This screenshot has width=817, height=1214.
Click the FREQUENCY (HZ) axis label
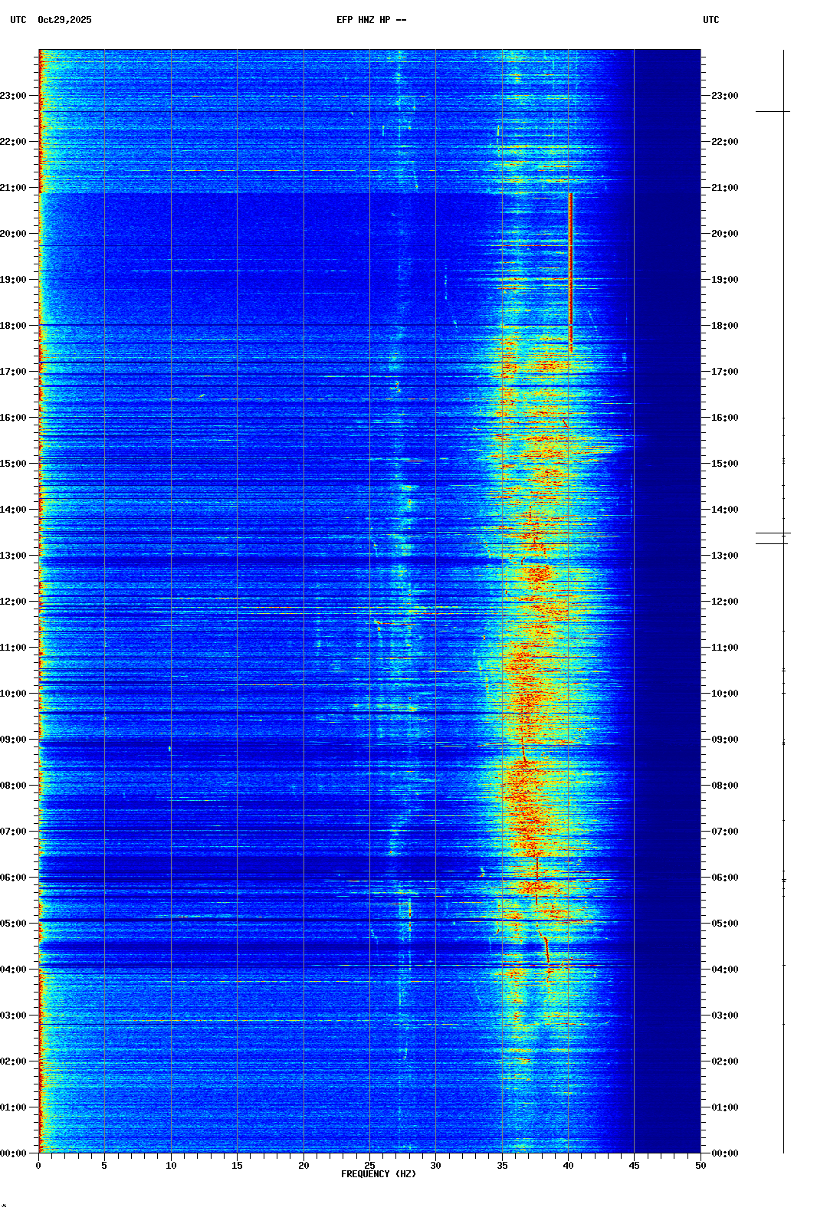[x=379, y=1174]
